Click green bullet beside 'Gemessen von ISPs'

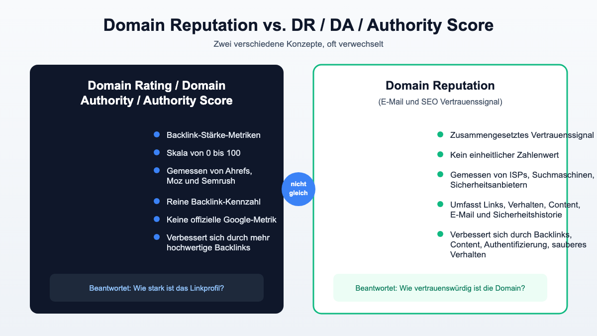(440, 174)
